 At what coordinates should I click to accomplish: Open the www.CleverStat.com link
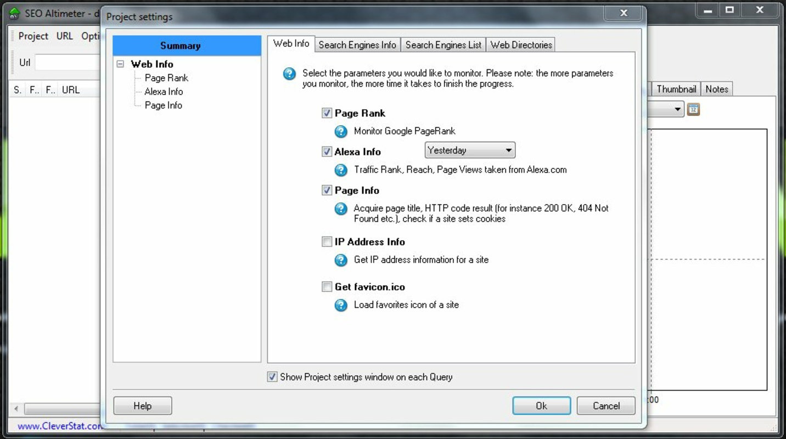coord(59,426)
